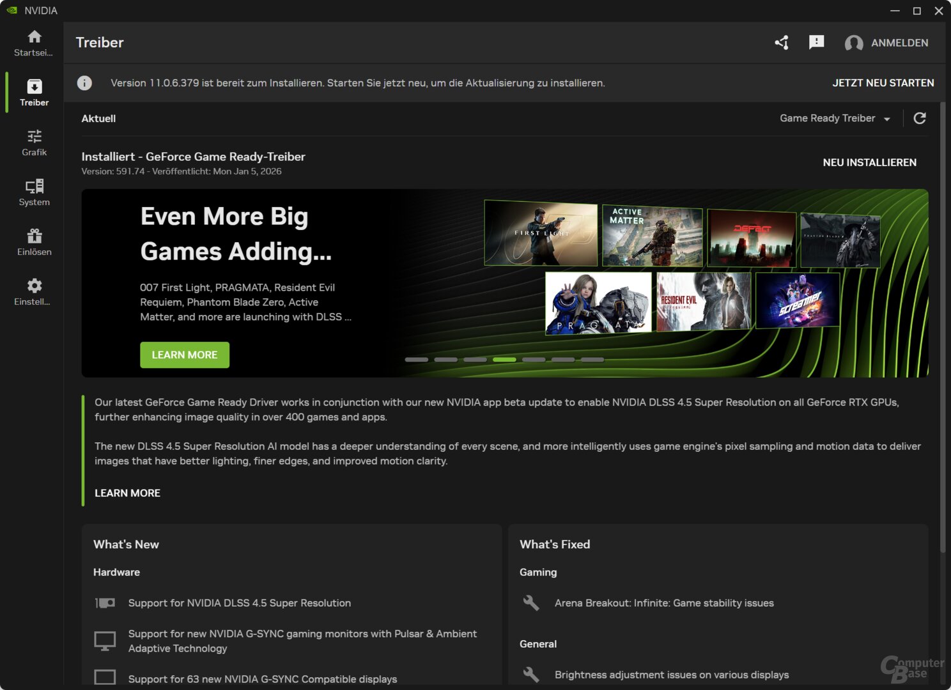Click the PRAGMATA game thumbnail

coord(598,303)
